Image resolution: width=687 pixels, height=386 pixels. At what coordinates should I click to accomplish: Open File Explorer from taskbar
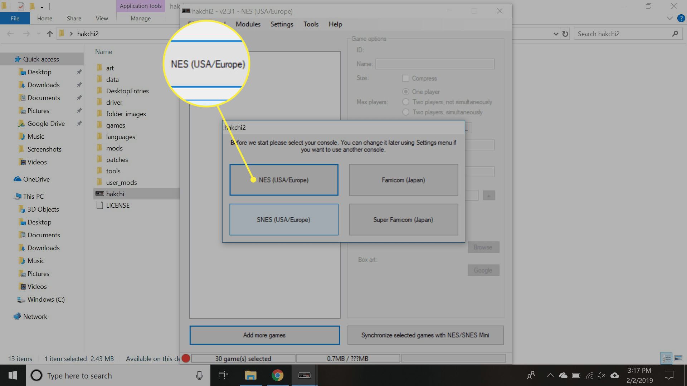(250, 375)
